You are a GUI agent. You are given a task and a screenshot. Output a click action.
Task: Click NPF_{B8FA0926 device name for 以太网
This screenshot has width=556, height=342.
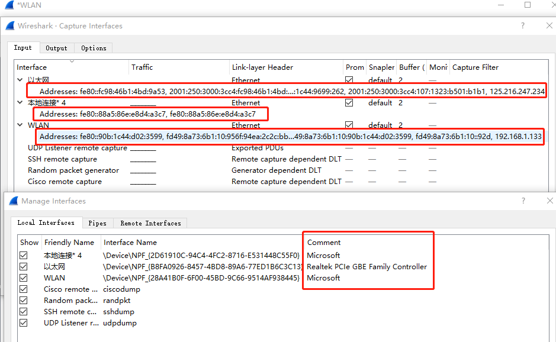[x=203, y=266]
